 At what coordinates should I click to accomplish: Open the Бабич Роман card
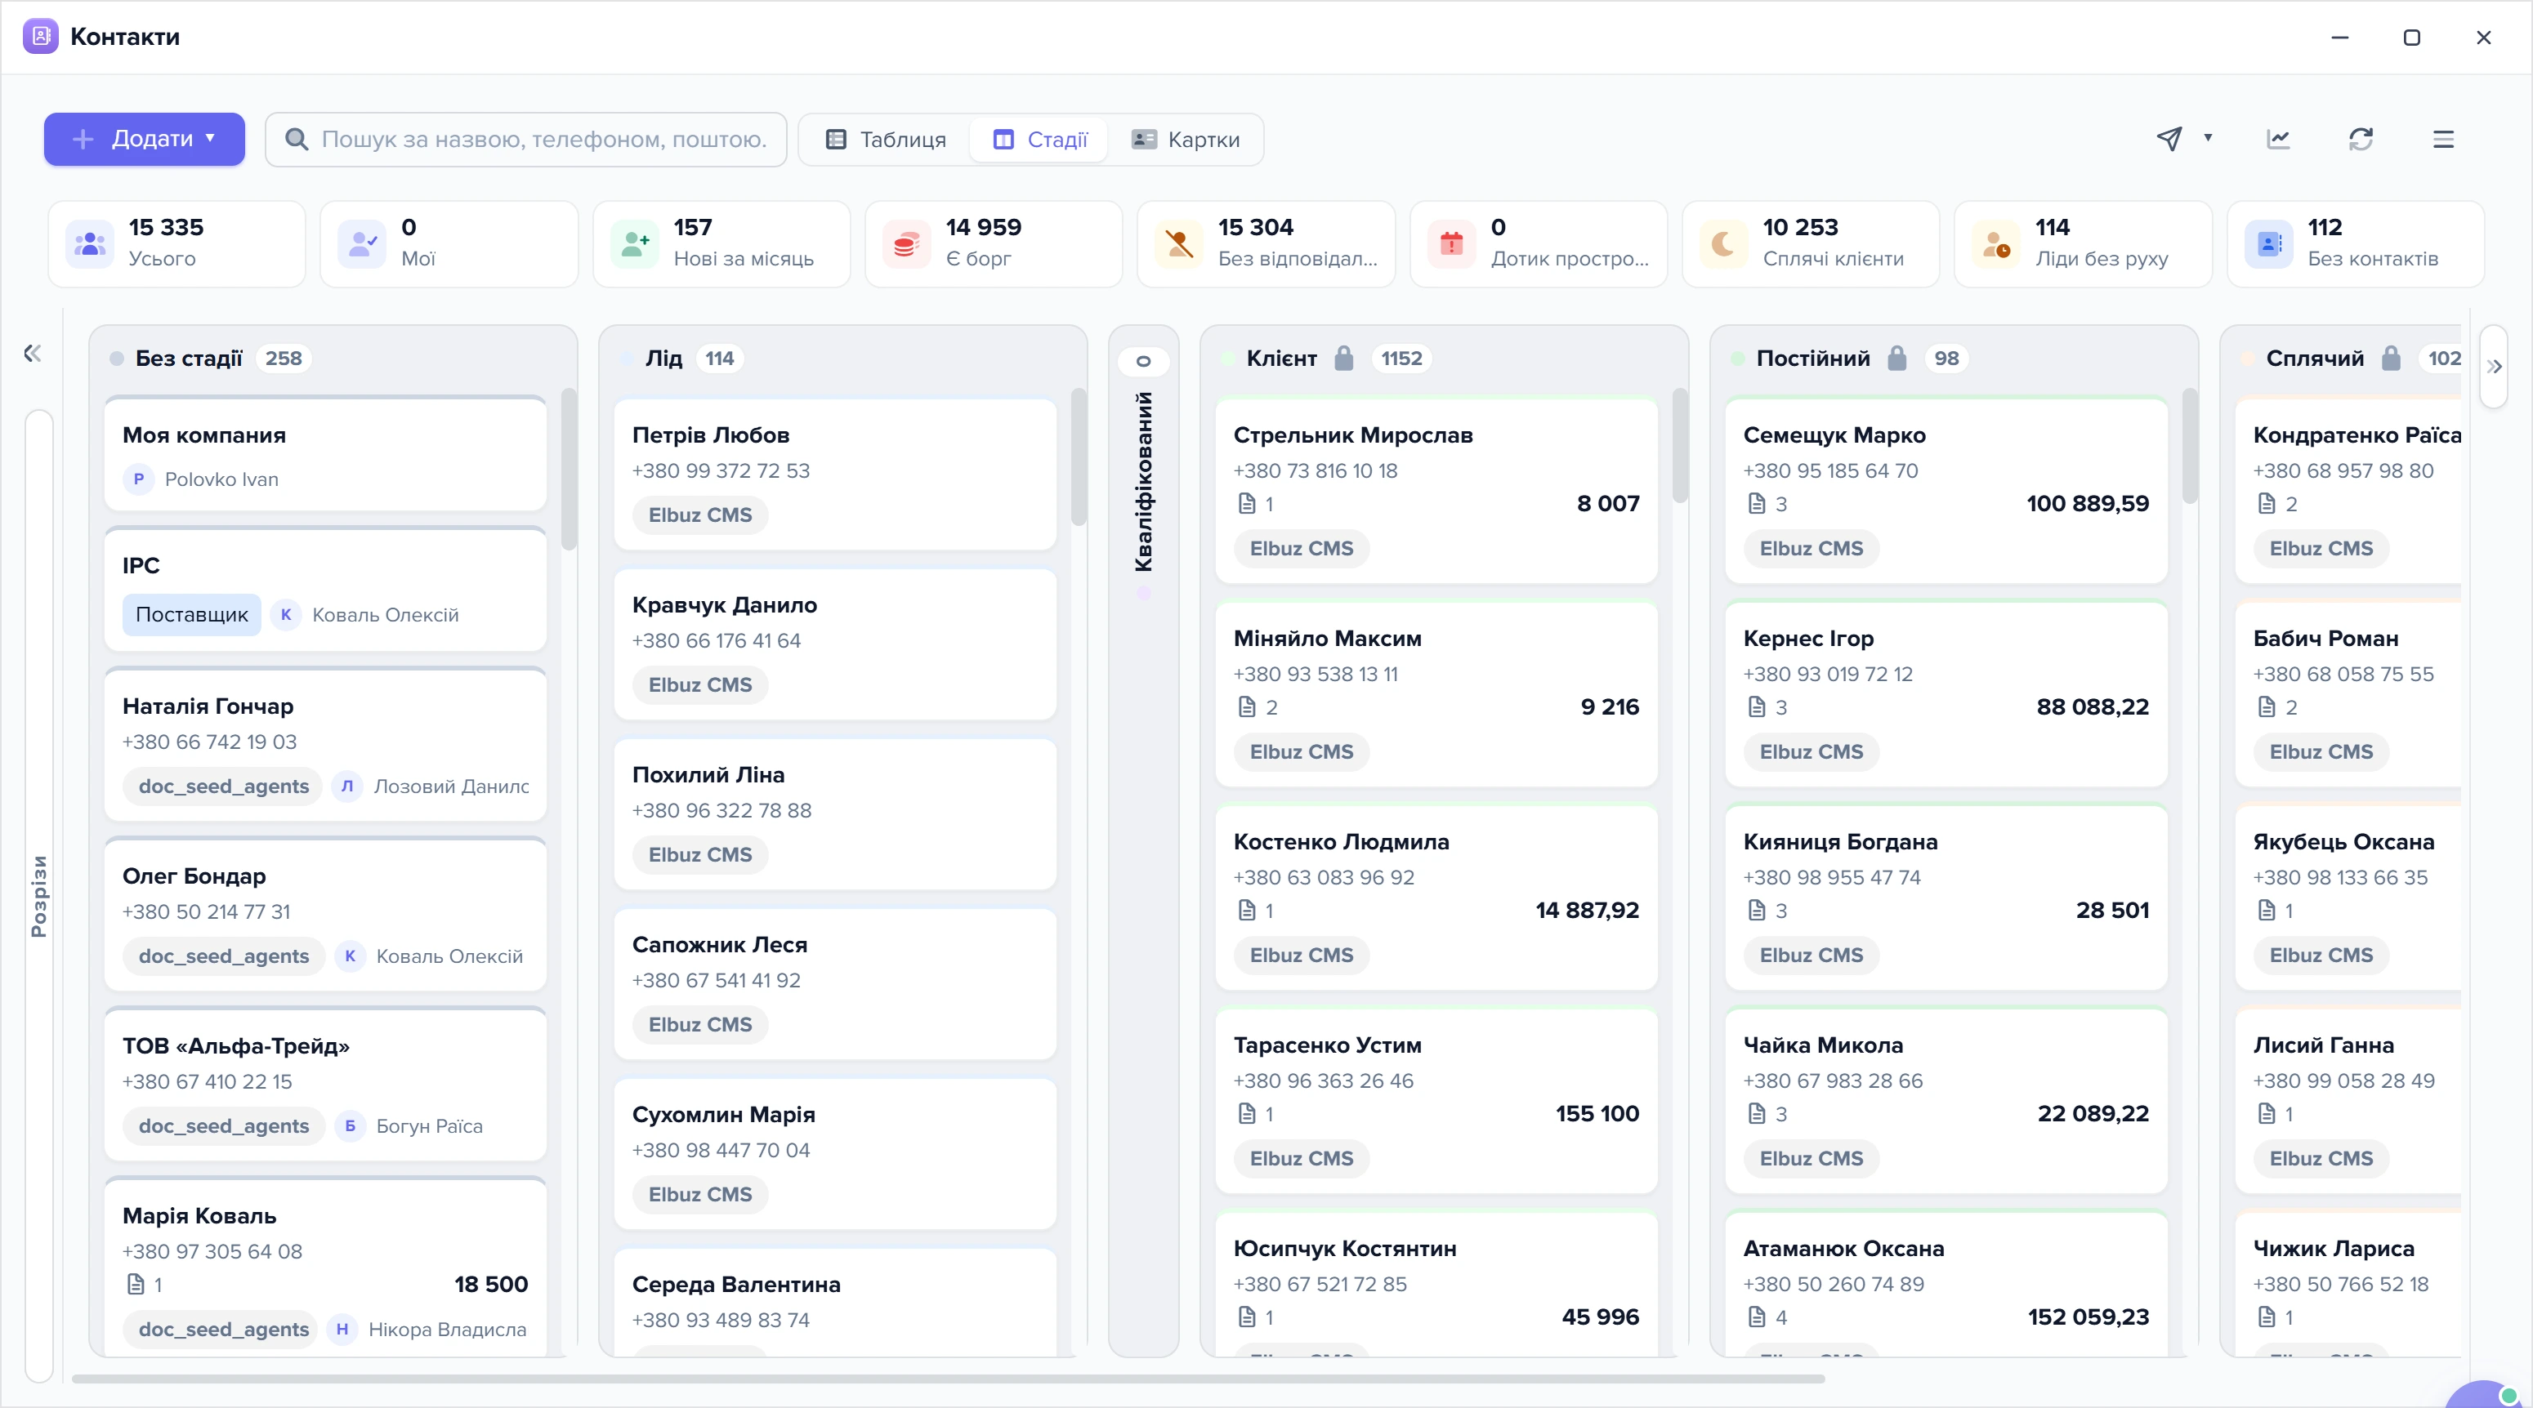(2348, 693)
